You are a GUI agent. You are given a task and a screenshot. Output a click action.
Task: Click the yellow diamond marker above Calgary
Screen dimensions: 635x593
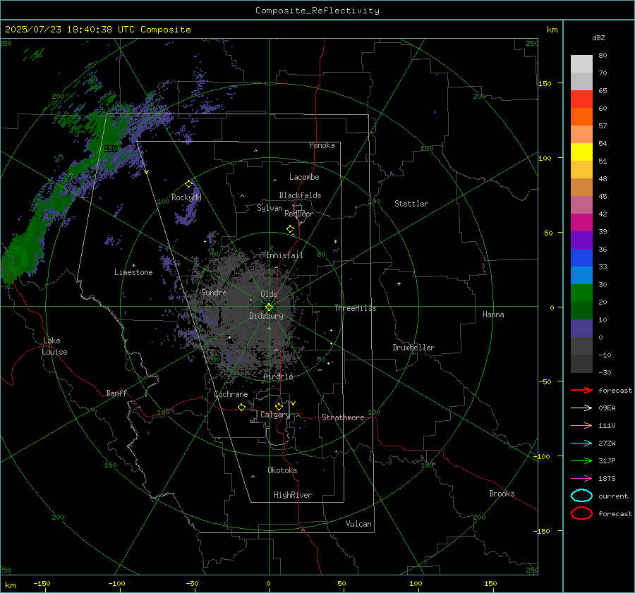pyautogui.click(x=279, y=406)
